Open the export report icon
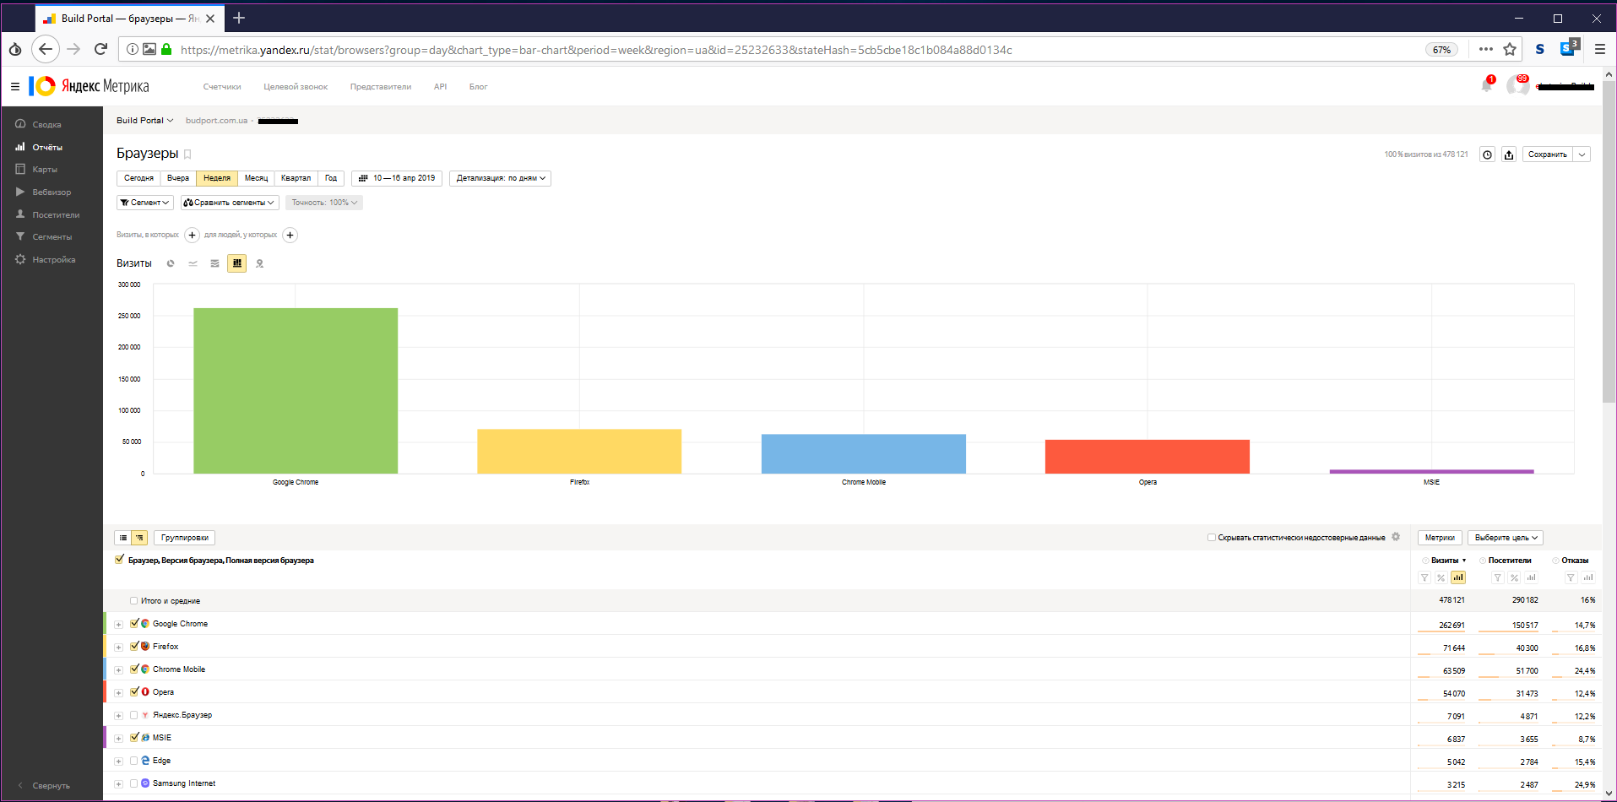This screenshot has width=1617, height=802. pyautogui.click(x=1509, y=154)
